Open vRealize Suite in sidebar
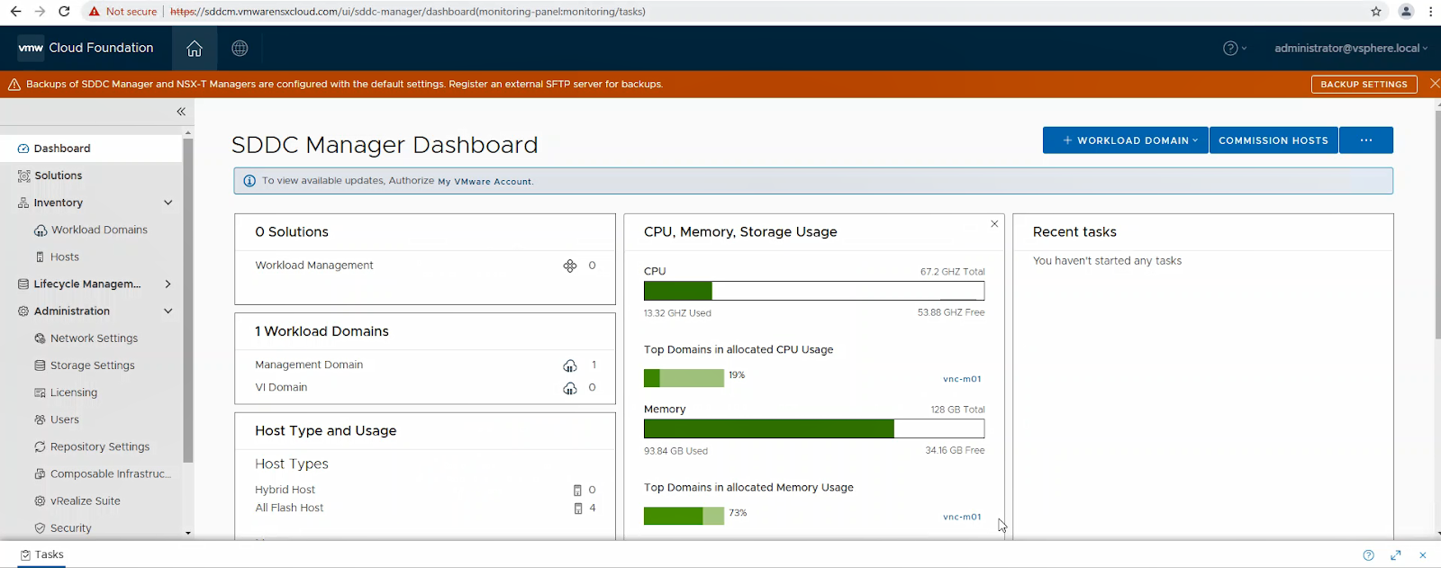The height and width of the screenshot is (568, 1441). tap(85, 500)
